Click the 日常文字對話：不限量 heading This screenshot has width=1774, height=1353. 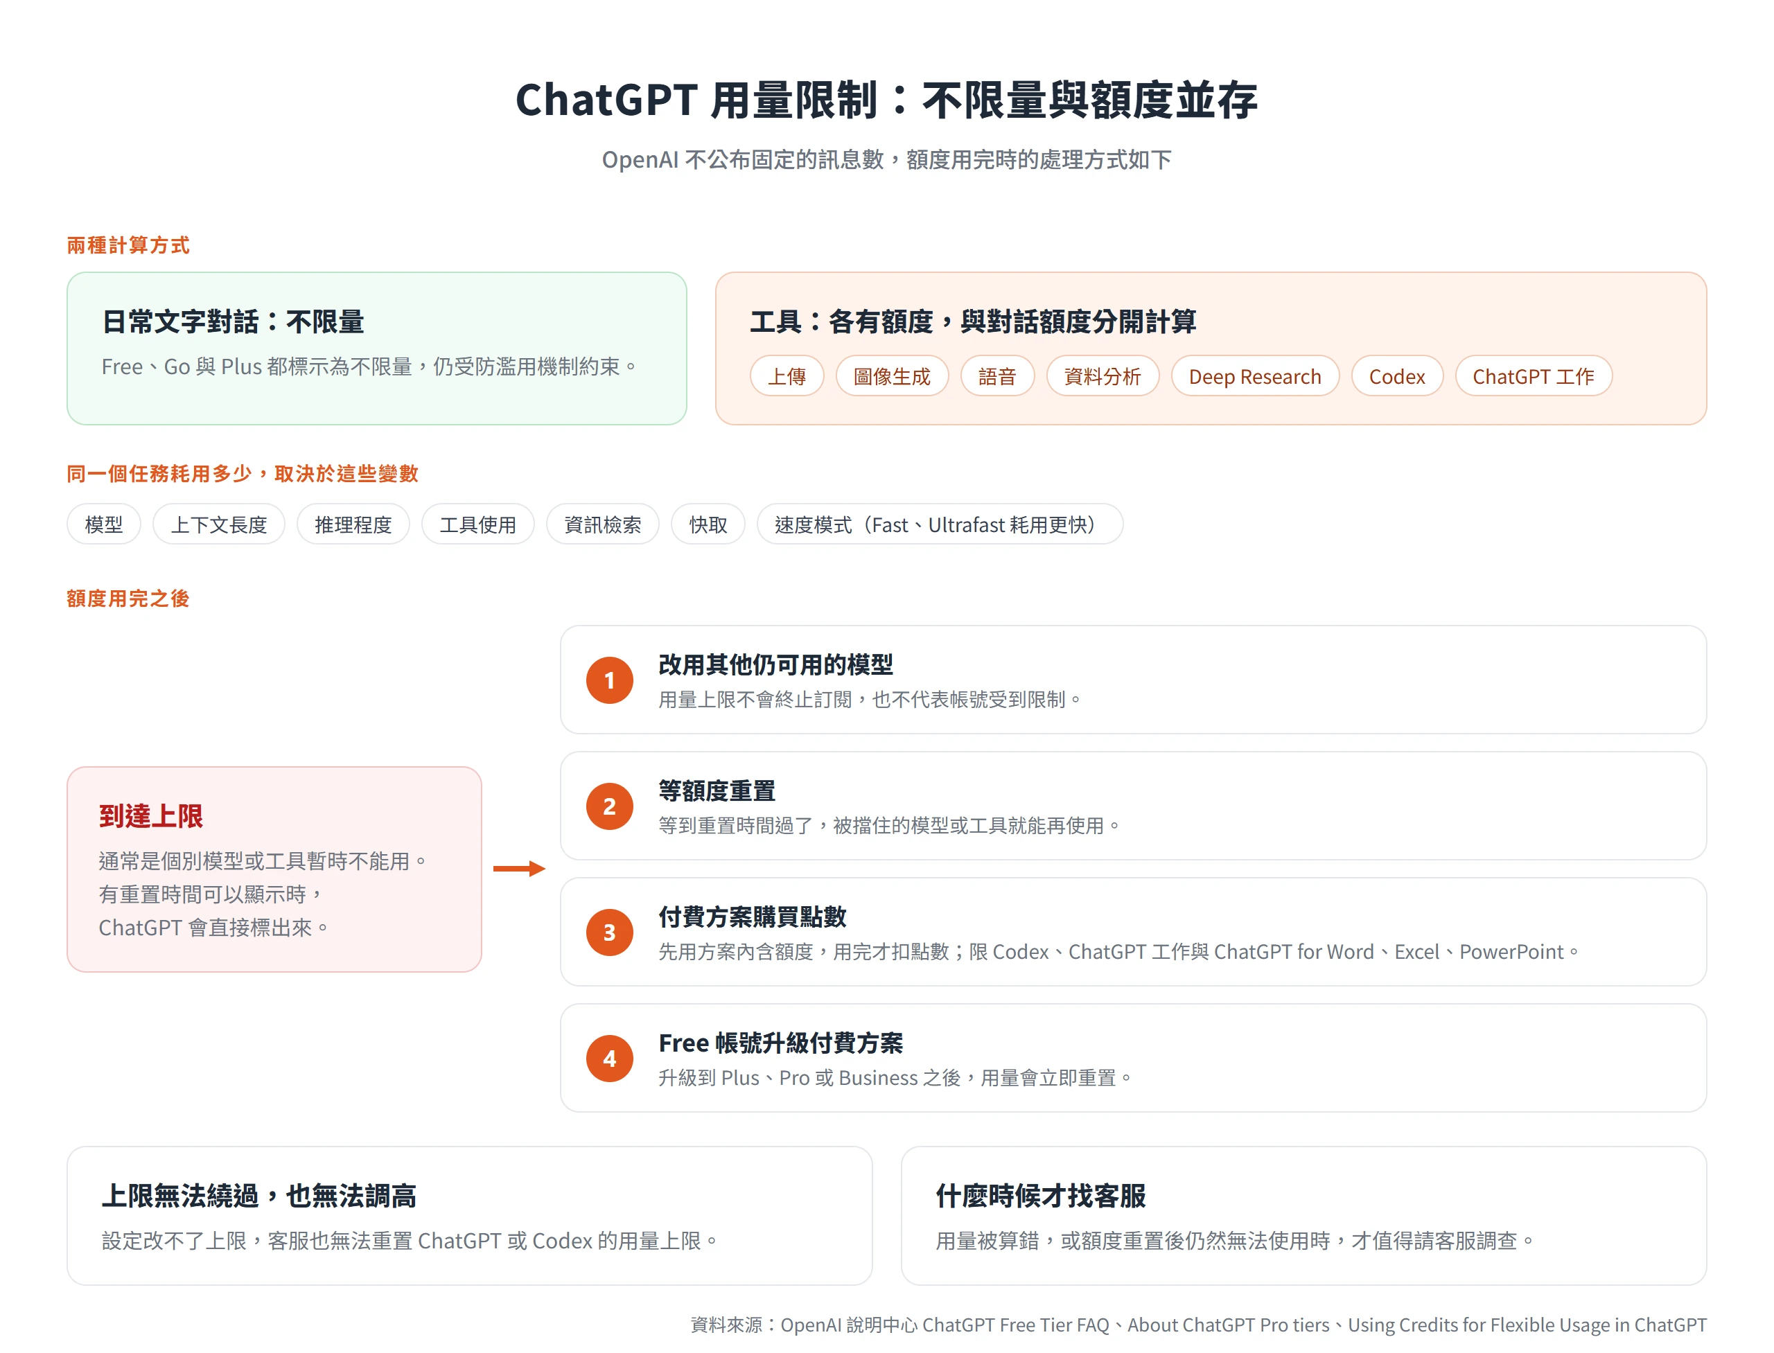point(233,321)
